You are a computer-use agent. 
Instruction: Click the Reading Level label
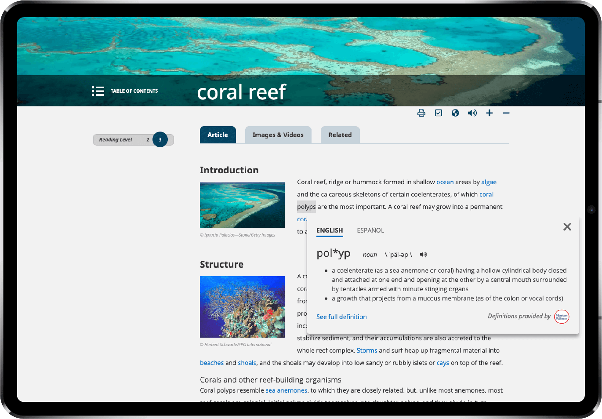(x=116, y=140)
